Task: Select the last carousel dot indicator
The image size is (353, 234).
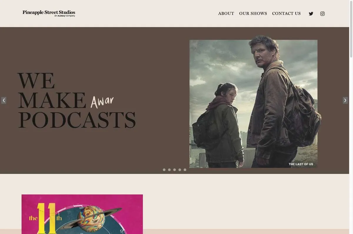Action: pos(185,170)
